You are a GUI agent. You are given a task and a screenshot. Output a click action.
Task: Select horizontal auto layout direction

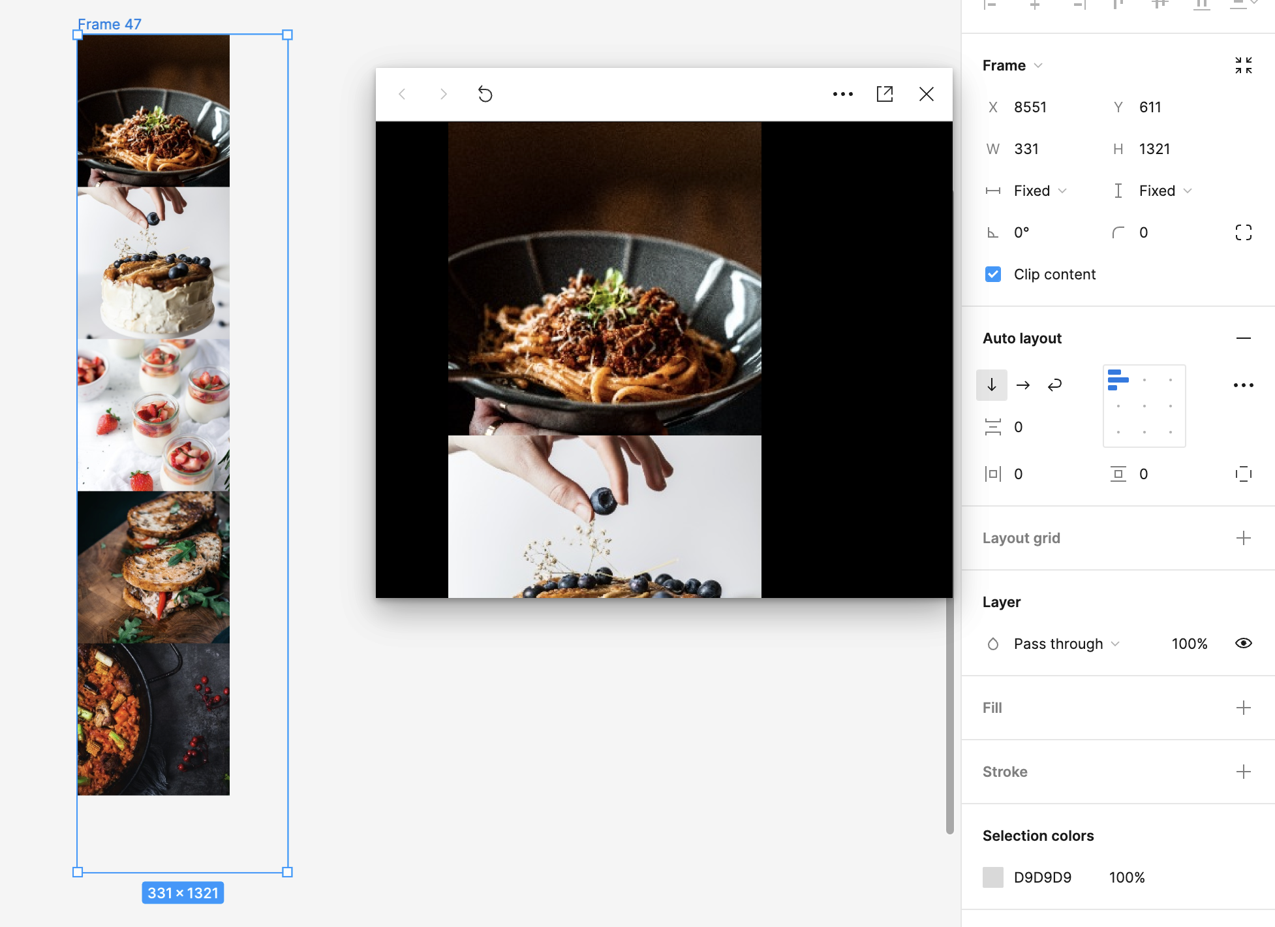click(1022, 385)
